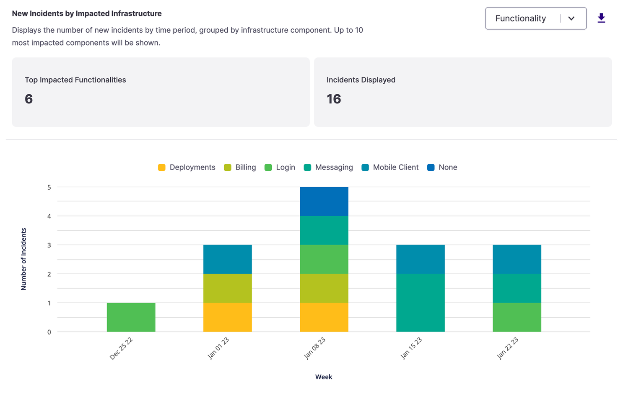This screenshot has width=623, height=394.
Task: Click Billing segment in Jan 01 23 bar
Action: coord(228,288)
